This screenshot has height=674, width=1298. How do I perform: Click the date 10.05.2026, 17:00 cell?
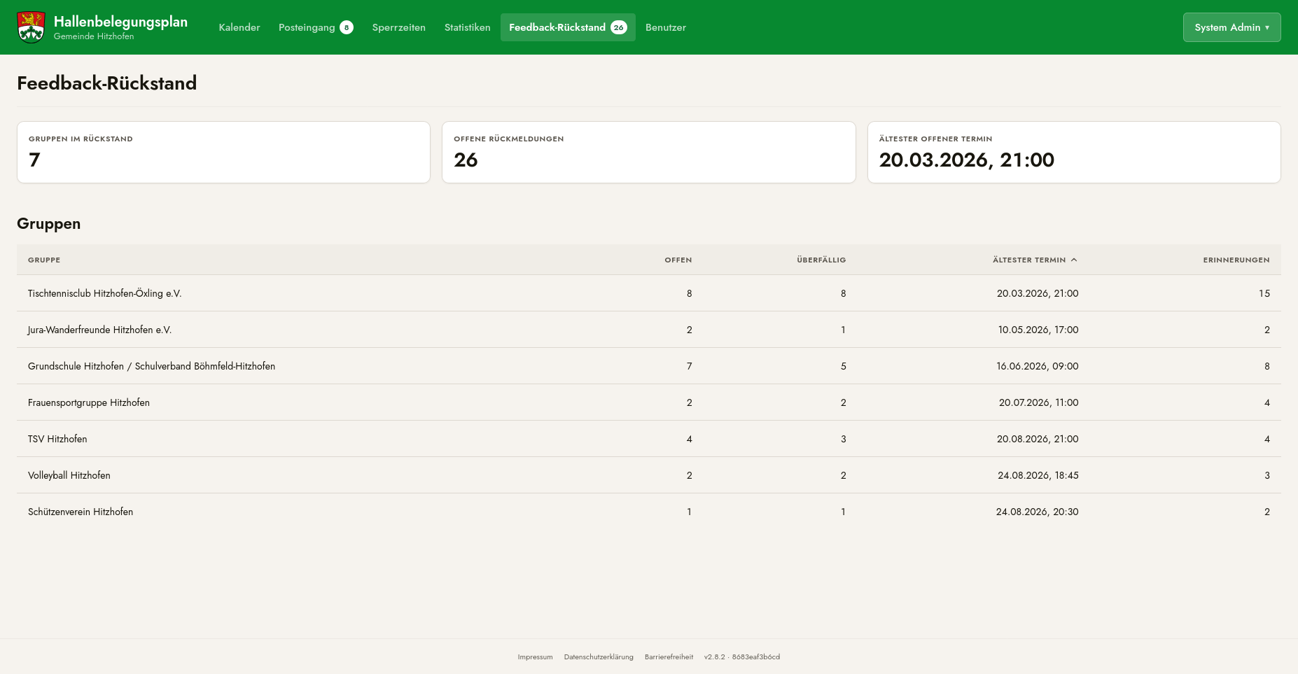pos(1038,330)
